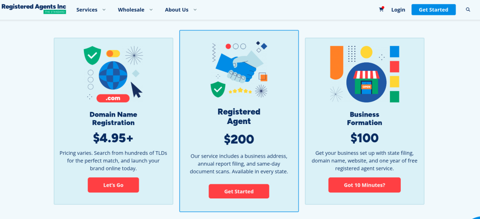Click the Registered Agents Inc logo
Screen dimensions: 480x219
click(x=33, y=8)
